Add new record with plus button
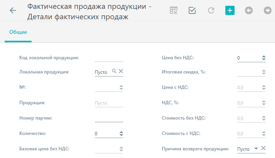 coord(230,10)
